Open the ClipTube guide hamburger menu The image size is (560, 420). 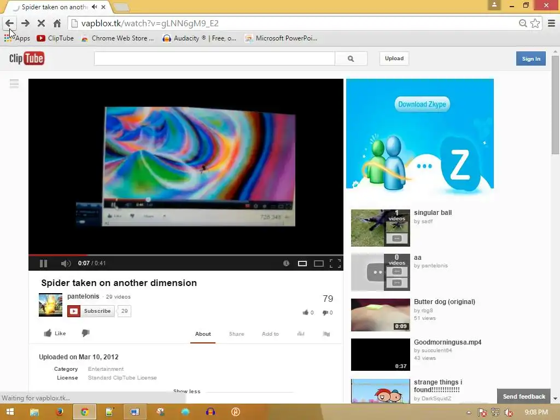pos(14,84)
